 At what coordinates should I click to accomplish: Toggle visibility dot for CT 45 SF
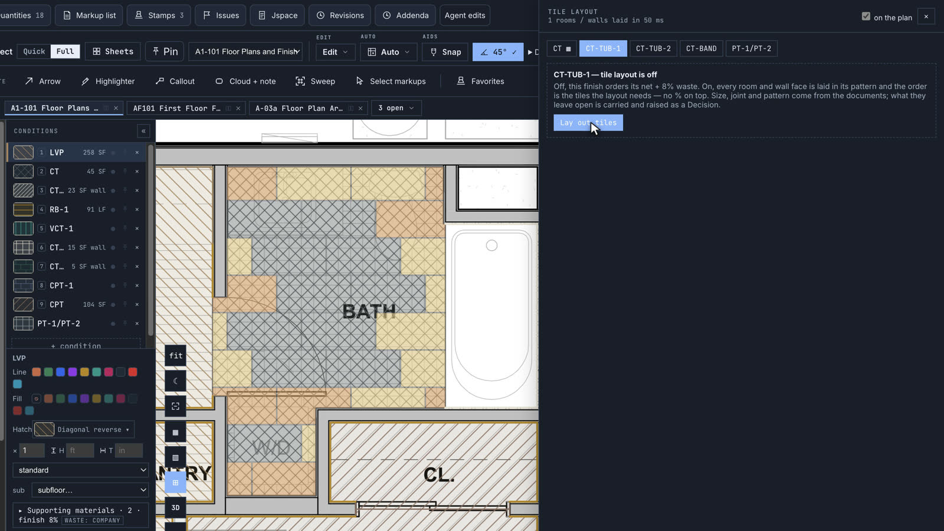113,172
